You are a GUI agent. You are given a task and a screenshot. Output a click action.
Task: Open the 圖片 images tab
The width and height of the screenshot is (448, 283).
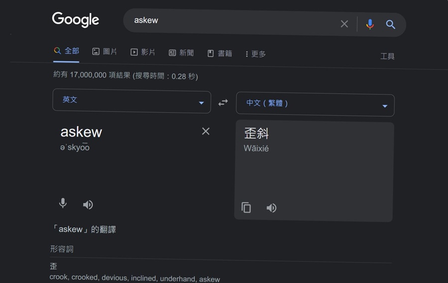[x=105, y=51]
